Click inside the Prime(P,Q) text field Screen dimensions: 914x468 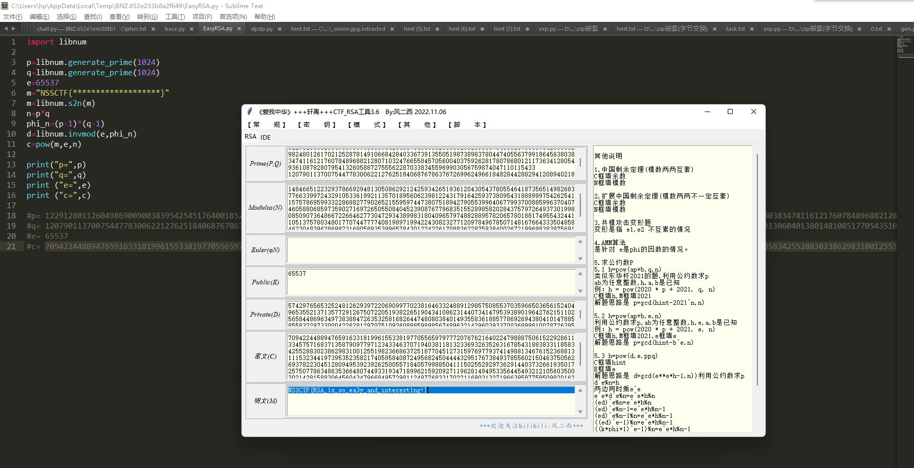coord(431,164)
